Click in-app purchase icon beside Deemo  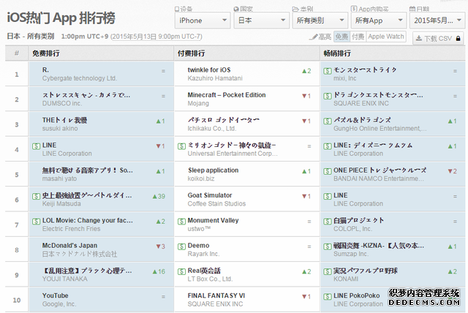181,246
